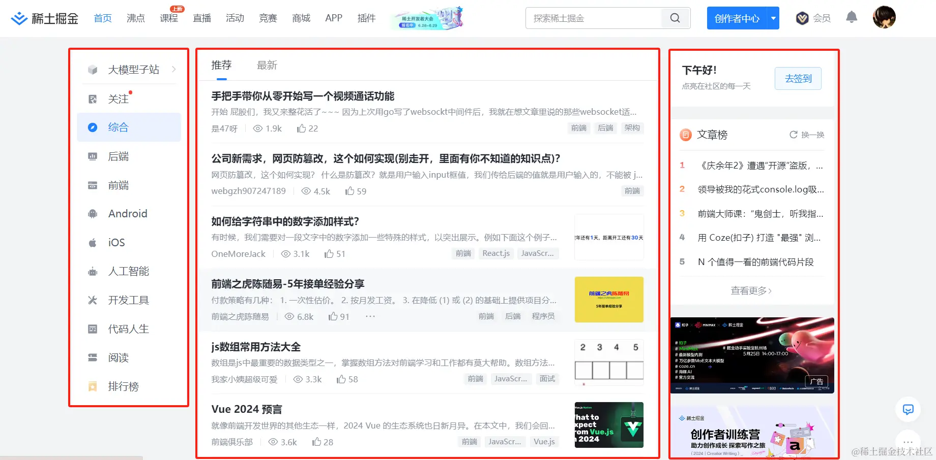Screen dimensions: 936x460
Task: Click the 稀土掘金 logo
Action: (45, 18)
